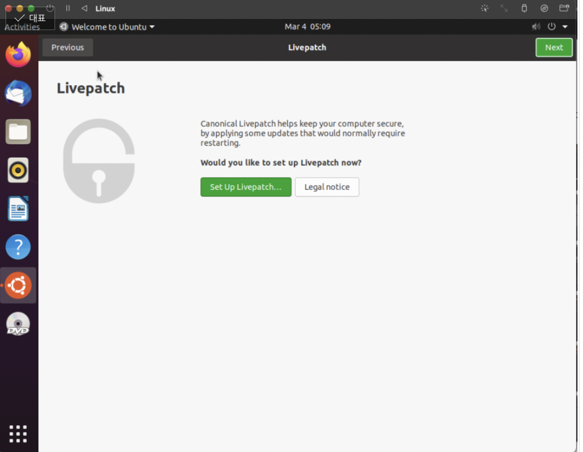Click the Livepatch heading text
Image resolution: width=583 pixels, height=452 pixels.
pyautogui.click(x=91, y=88)
